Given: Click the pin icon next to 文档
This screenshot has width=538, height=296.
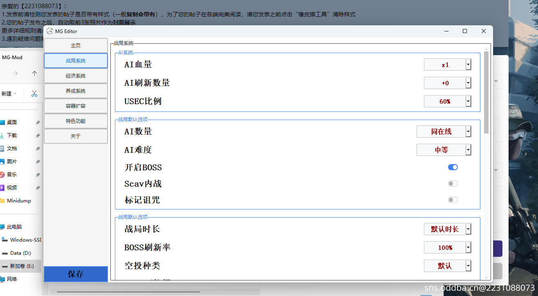Looking at the screenshot, I should click(x=38, y=149).
